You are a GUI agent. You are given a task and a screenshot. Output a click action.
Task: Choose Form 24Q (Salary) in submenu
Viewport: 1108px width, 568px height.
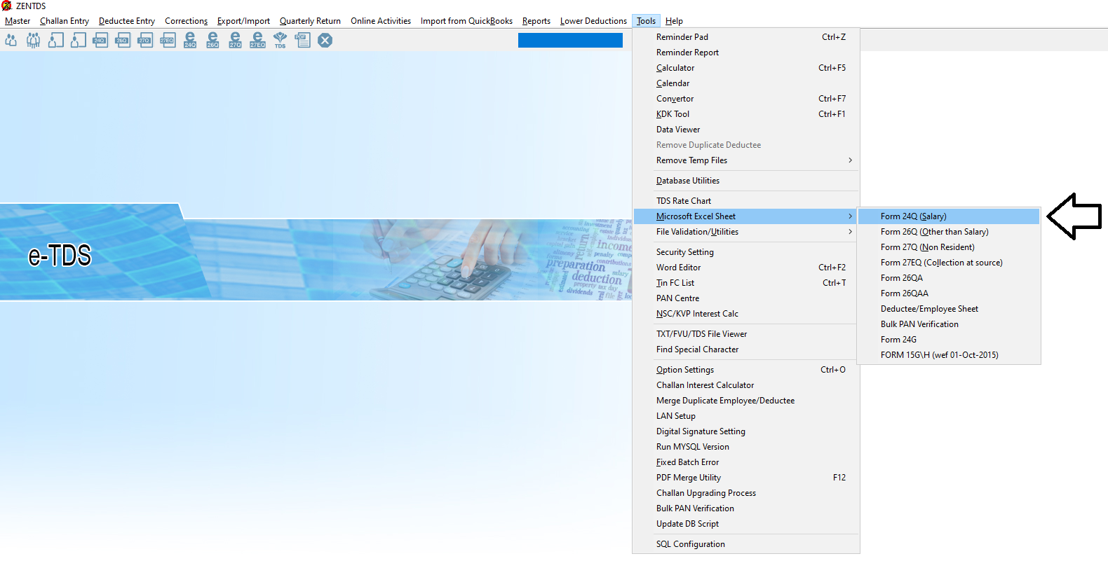(949, 216)
